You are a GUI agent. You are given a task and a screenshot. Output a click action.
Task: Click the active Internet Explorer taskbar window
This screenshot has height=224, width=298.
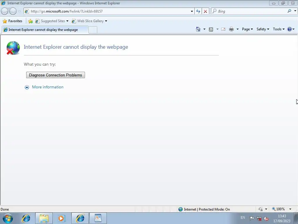point(80,218)
